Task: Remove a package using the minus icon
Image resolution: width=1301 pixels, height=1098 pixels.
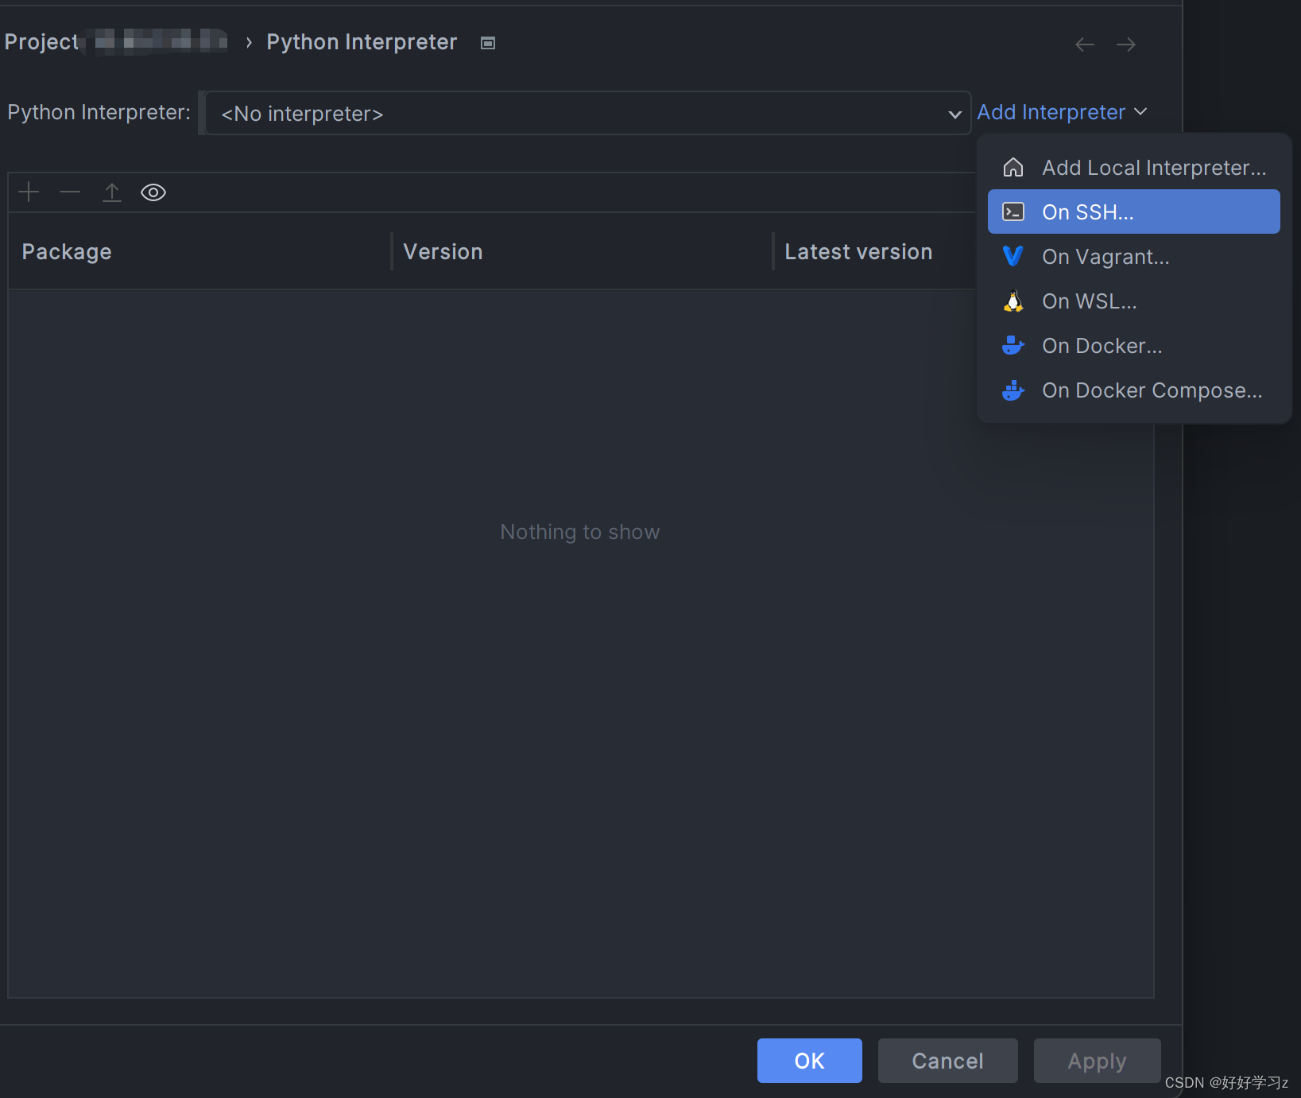Action: tap(70, 192)
